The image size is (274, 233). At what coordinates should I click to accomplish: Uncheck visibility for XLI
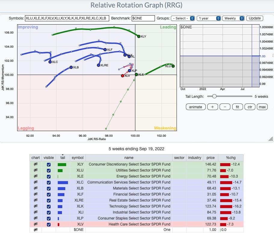tap(49, 212)
